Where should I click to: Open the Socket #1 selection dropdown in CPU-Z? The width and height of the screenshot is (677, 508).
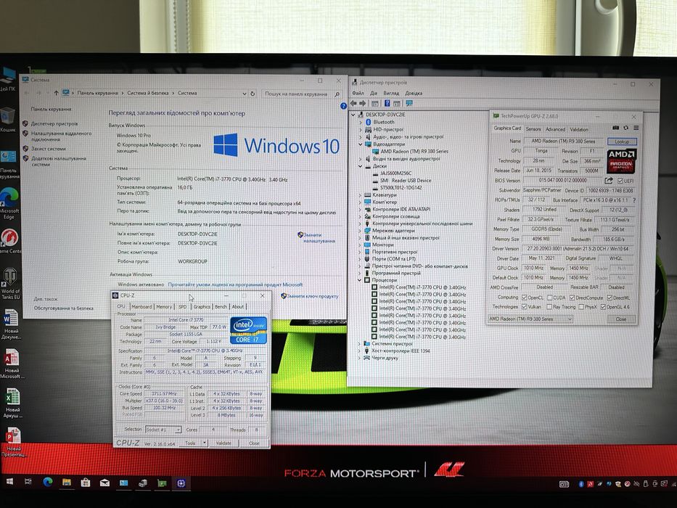click(x=163, y=430)
